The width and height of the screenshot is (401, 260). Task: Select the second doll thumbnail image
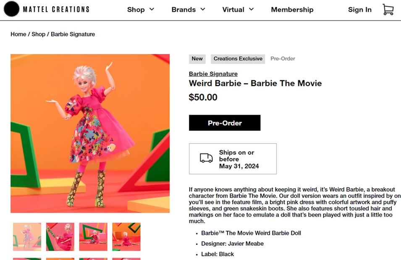pyautogui.click(x=60, y=237)
